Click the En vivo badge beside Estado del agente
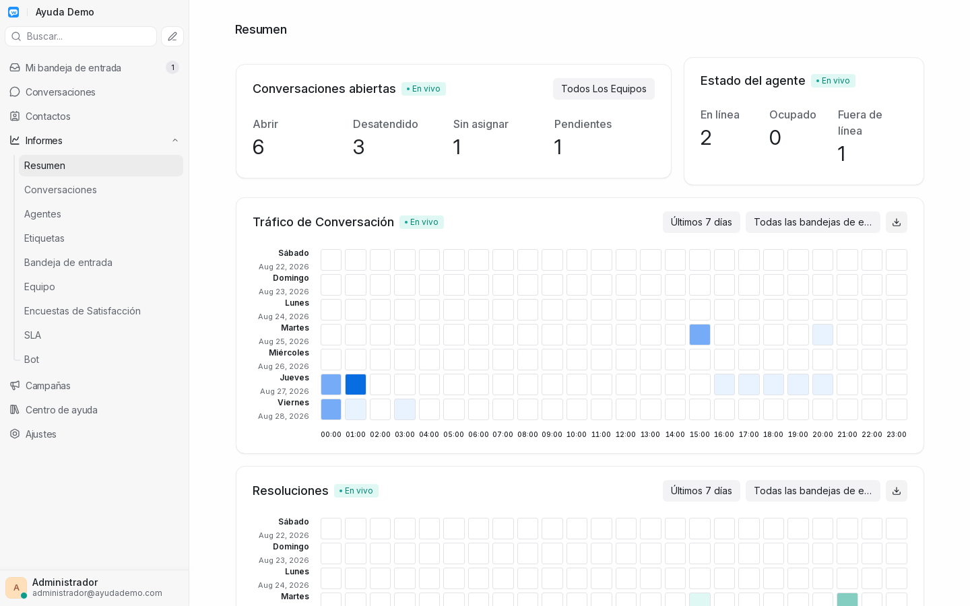This screenshot has width=970, height=606. coord(833,81)
